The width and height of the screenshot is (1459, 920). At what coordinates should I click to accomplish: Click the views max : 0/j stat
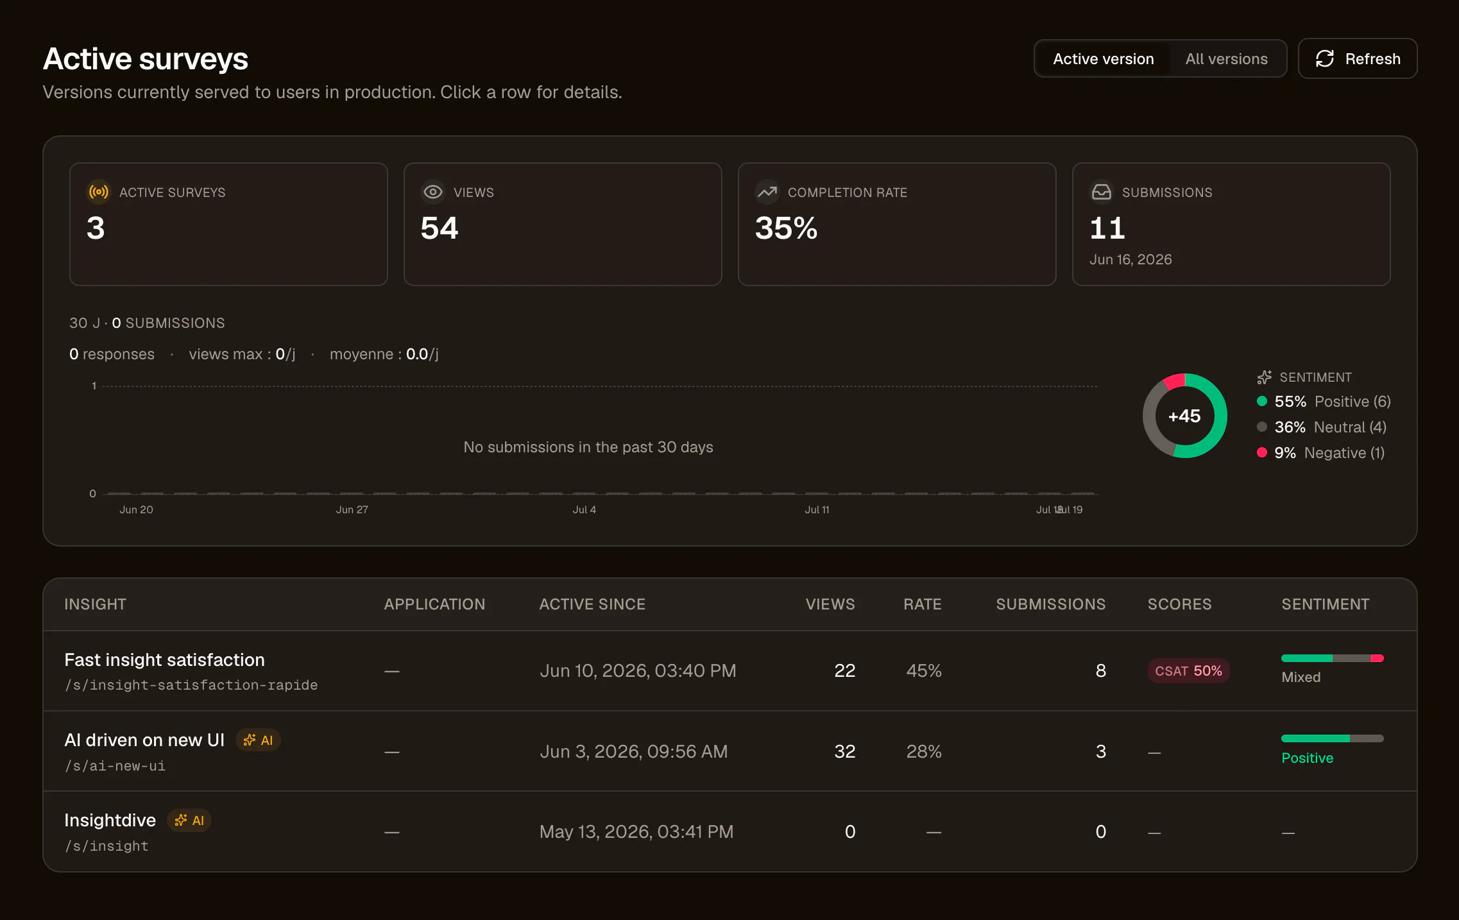click(242, 354)
